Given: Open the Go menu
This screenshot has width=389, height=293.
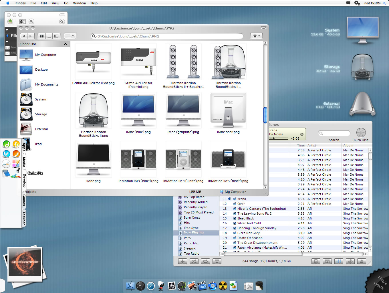Looking at the screenshot, I should tap(66, 3).
